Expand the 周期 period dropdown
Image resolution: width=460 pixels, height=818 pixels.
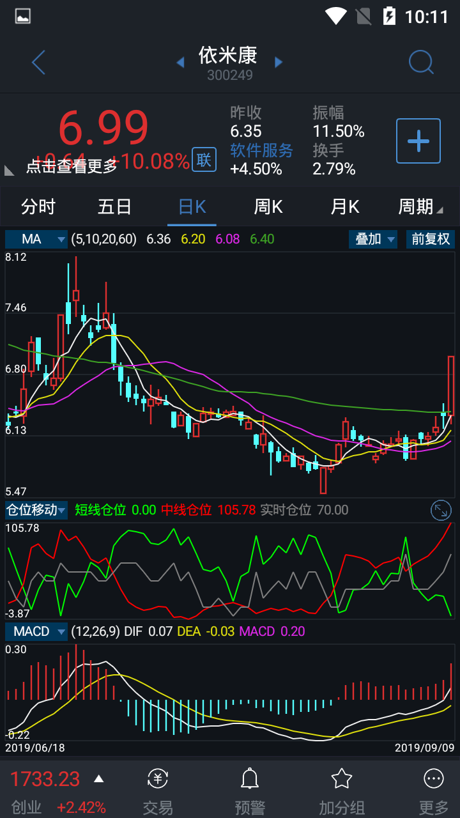click(420, 206)
